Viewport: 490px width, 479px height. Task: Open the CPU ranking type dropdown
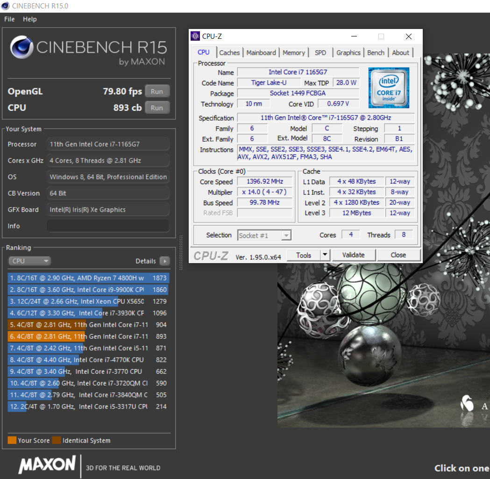29,261
